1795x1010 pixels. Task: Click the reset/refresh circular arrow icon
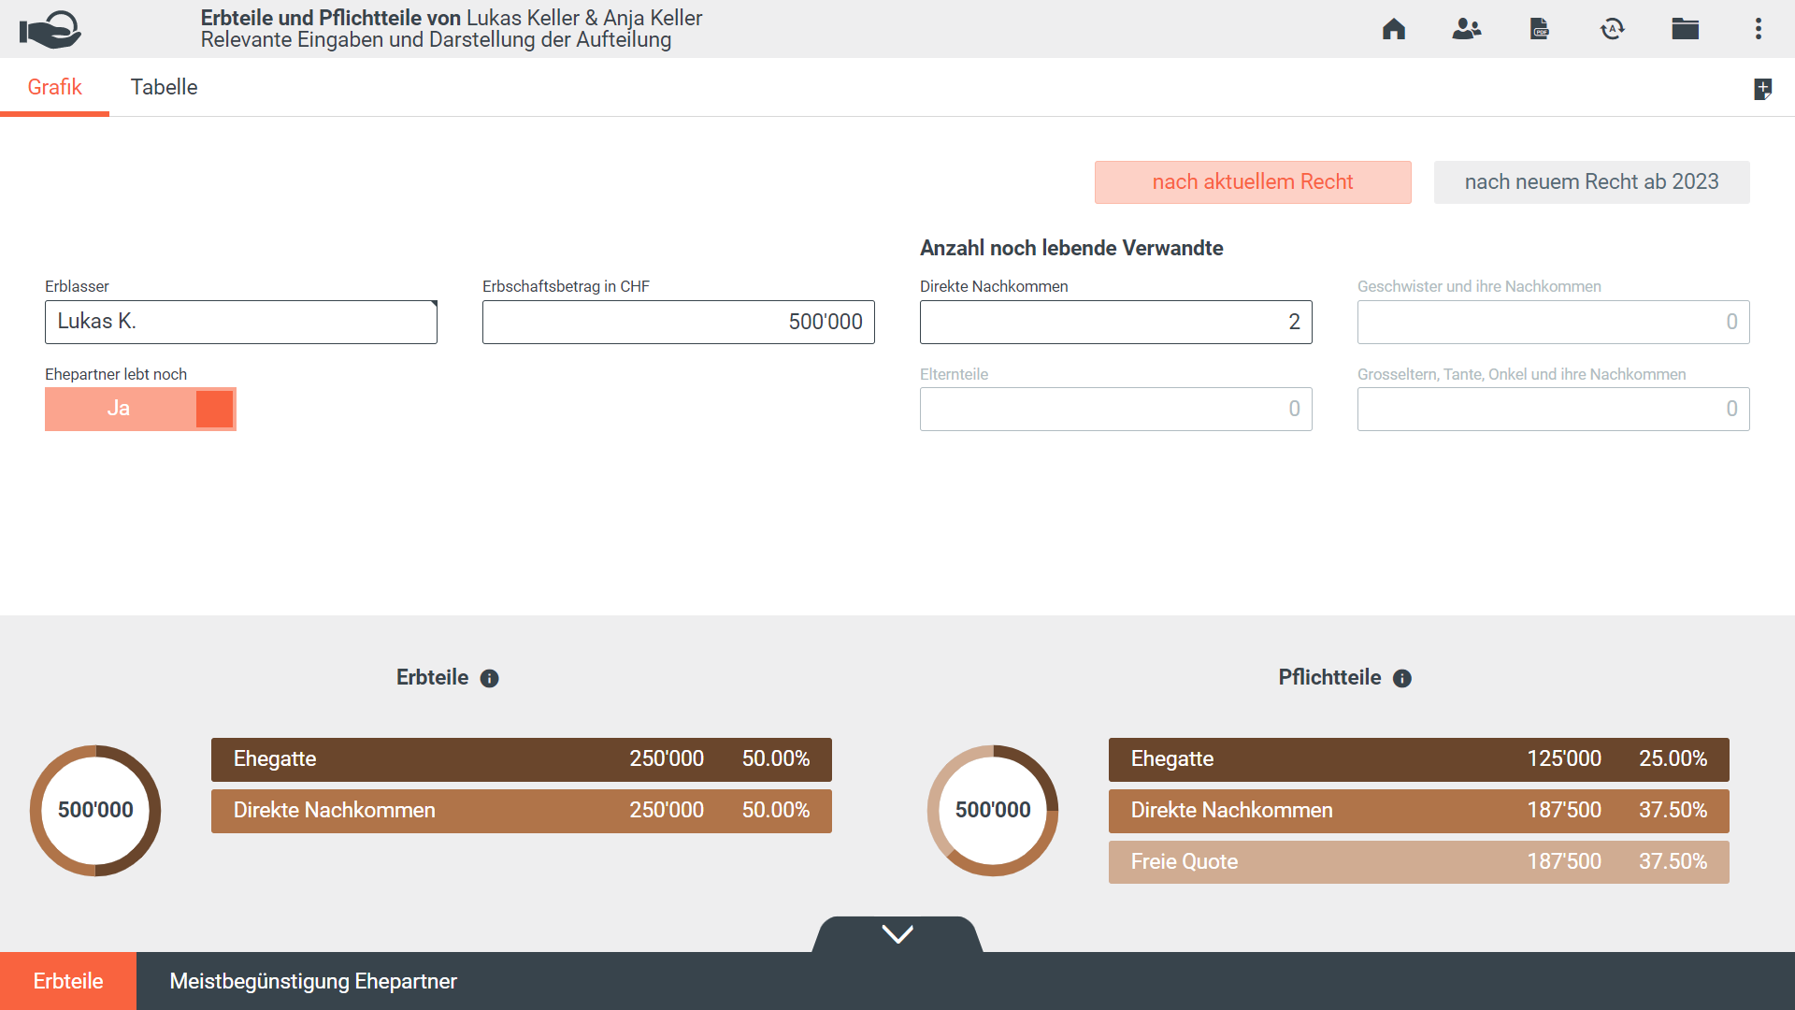click(1613, 29)
